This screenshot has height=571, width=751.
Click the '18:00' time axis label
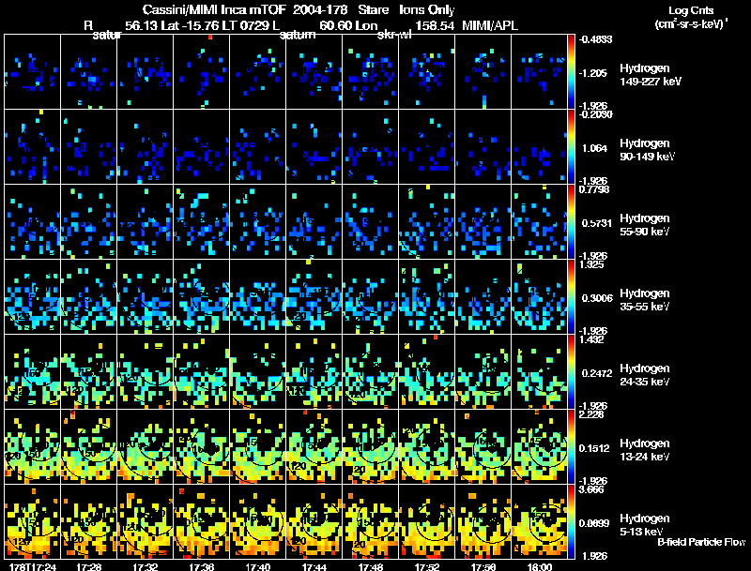click(539, 567)
